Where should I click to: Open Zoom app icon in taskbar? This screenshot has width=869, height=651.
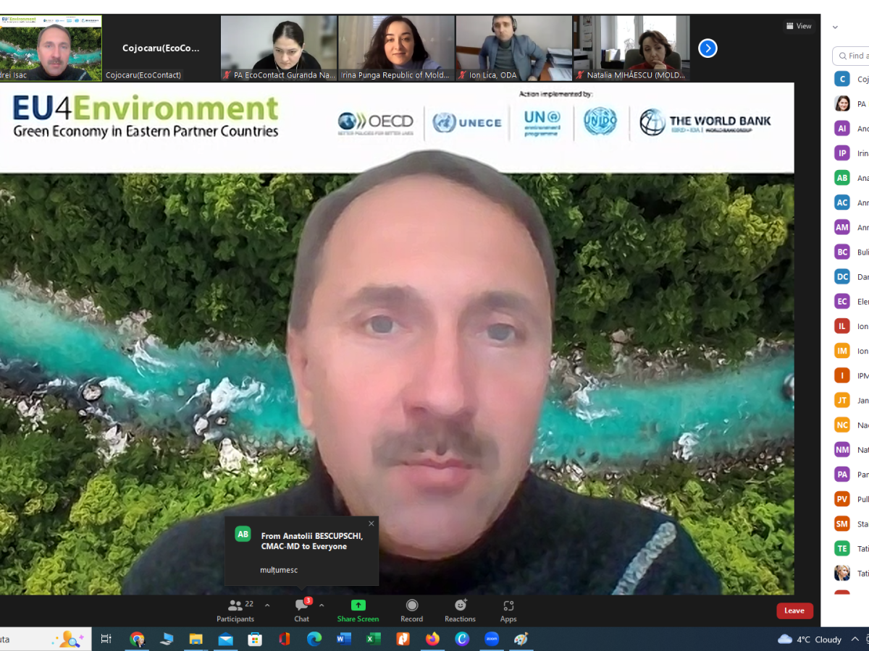(x=492, y=639)
